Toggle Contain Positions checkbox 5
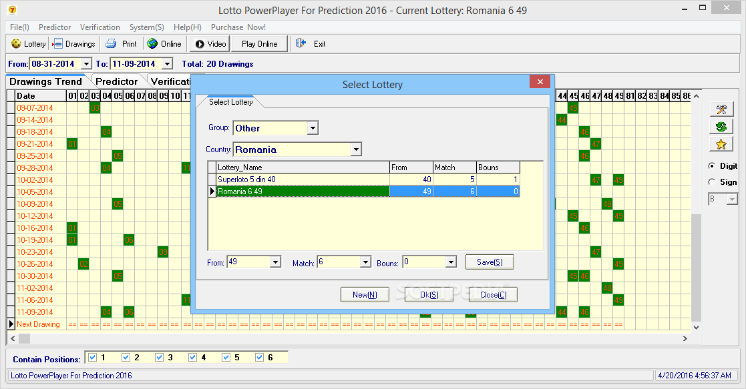746x389 pixels. coord(226,357)
